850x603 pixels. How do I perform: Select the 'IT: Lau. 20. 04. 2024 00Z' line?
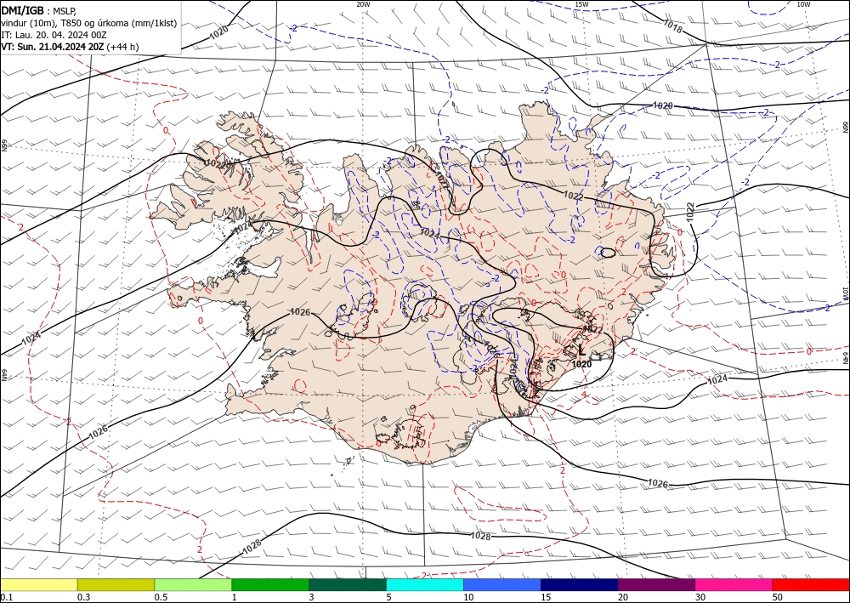54,35
